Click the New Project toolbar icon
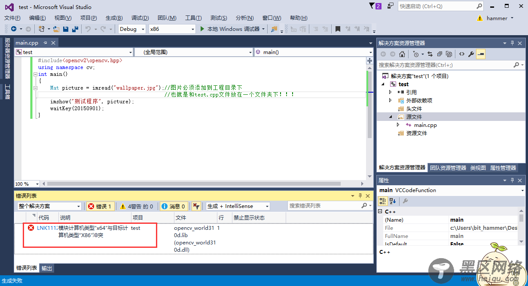The width and height of the screenshot is (528, 286). pyautogui.click(x=42, y=29)
